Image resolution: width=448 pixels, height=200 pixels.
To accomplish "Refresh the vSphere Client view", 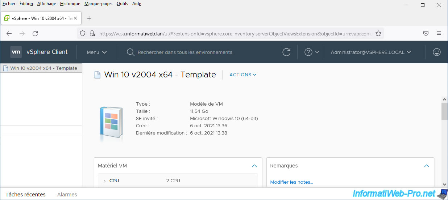I will pos(286,52).
